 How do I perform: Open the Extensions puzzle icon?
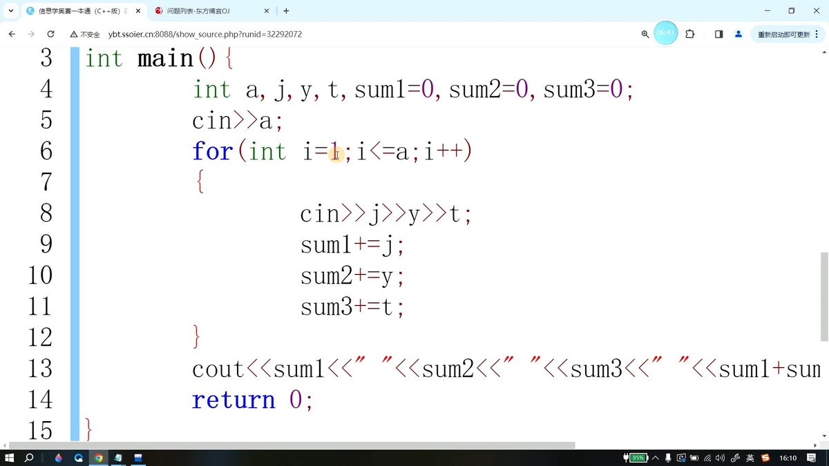(x=689, y=34)
